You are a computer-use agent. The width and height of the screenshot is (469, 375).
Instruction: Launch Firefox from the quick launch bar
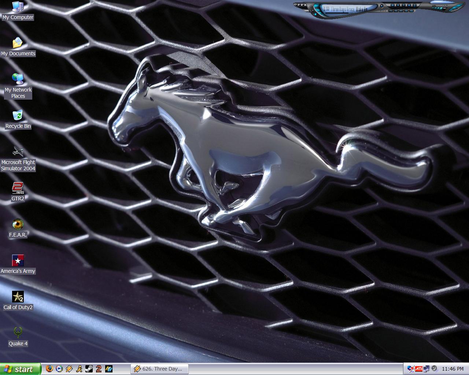[49, 369]
